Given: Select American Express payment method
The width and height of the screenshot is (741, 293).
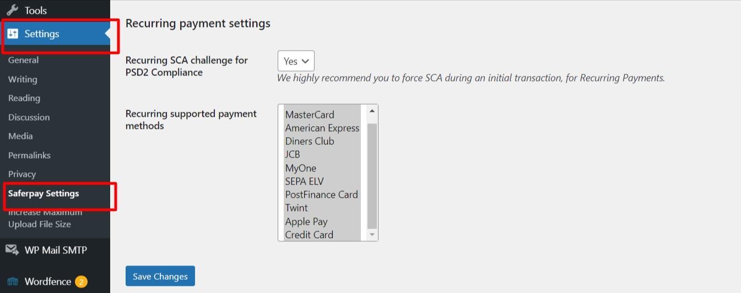Looking at the screenshot, I should (322, 128).
